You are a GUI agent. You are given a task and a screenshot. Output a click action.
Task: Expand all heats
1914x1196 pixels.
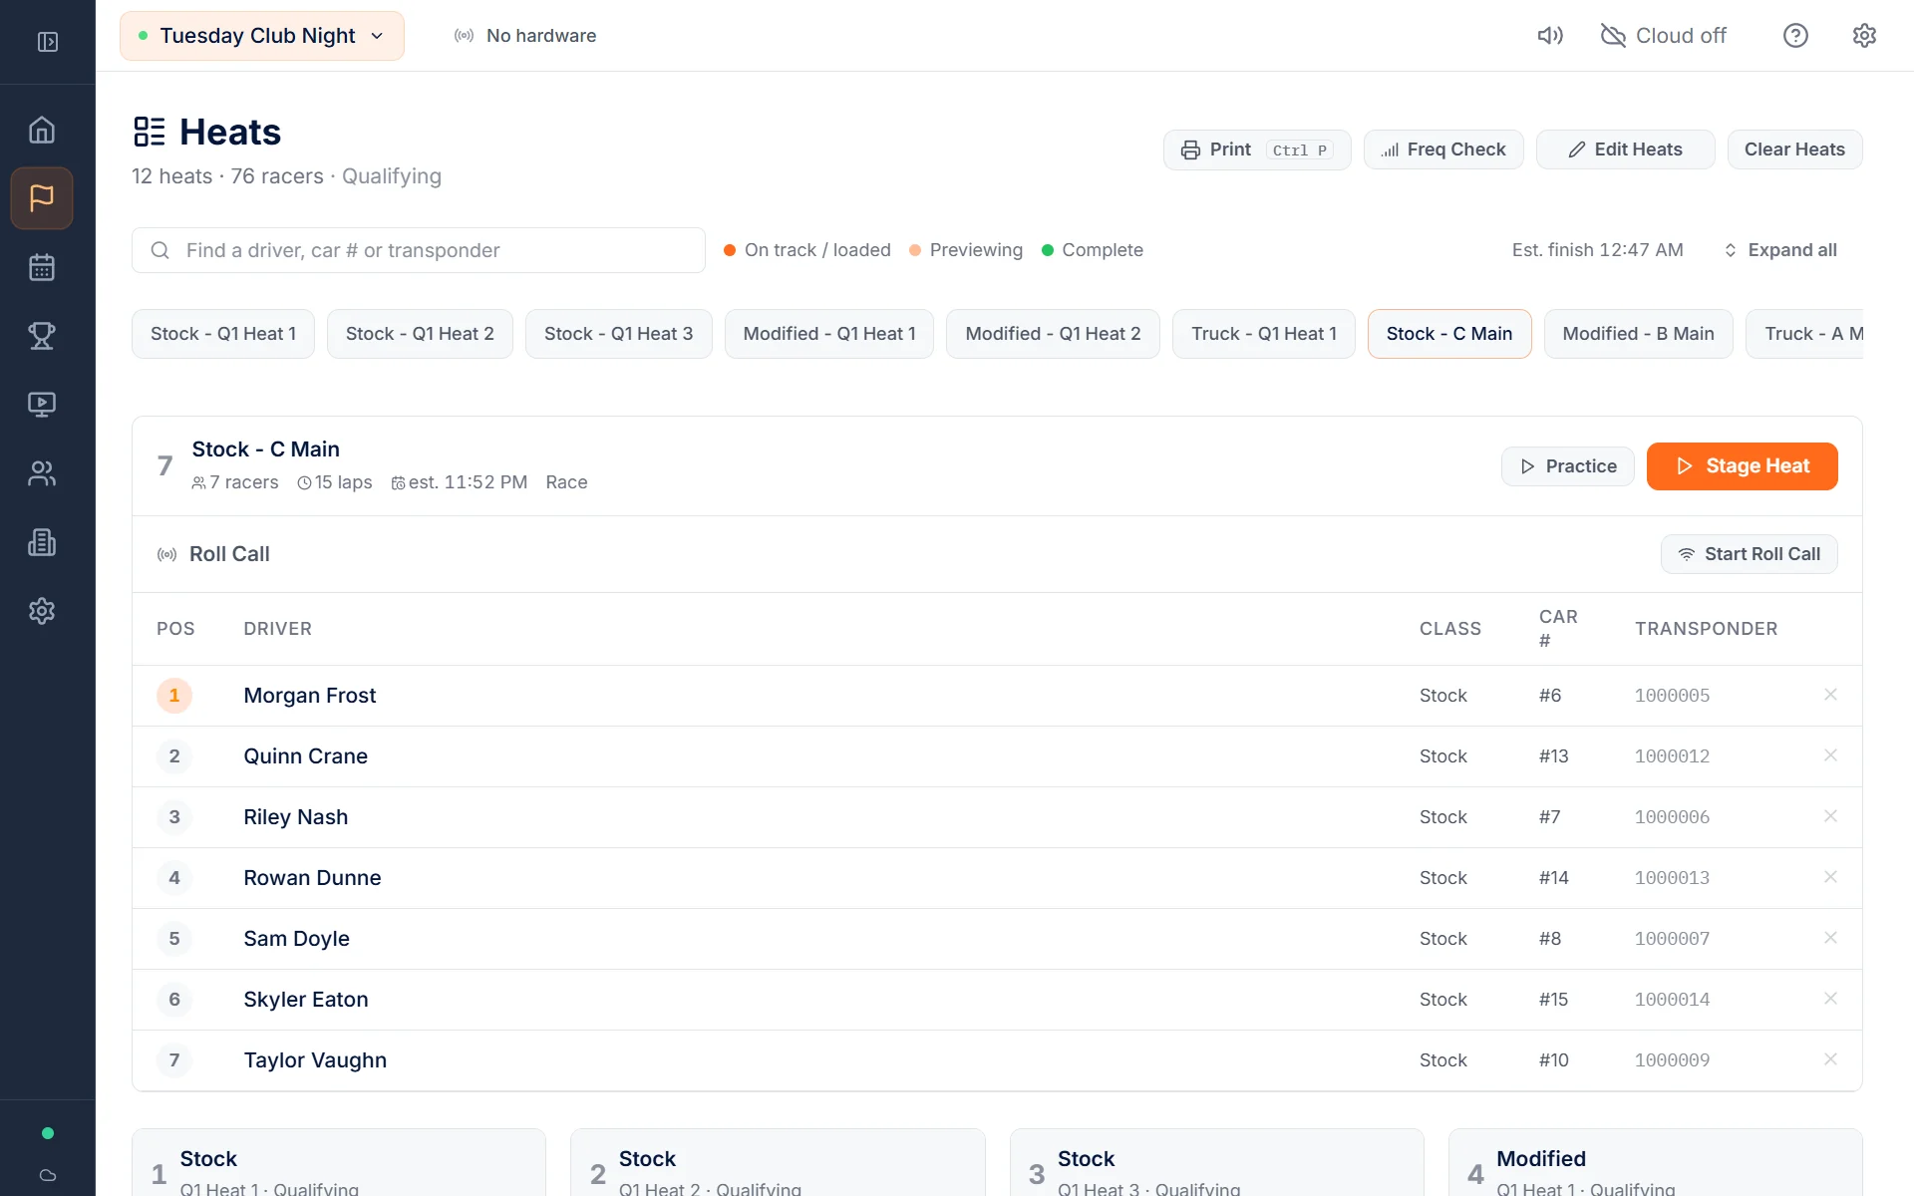pos(1780,250)
